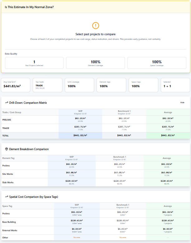Click the Benchmark 1 $220.63/m² cell for Slab Works
191x243 pixels.
[120, 182]
